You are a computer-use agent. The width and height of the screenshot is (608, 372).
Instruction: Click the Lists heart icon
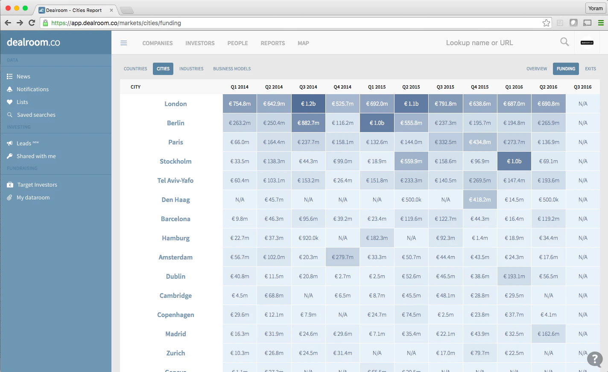(9, 102)
